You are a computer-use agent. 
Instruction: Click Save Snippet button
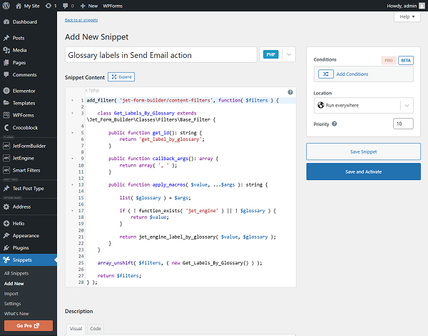tap(363, 152)
